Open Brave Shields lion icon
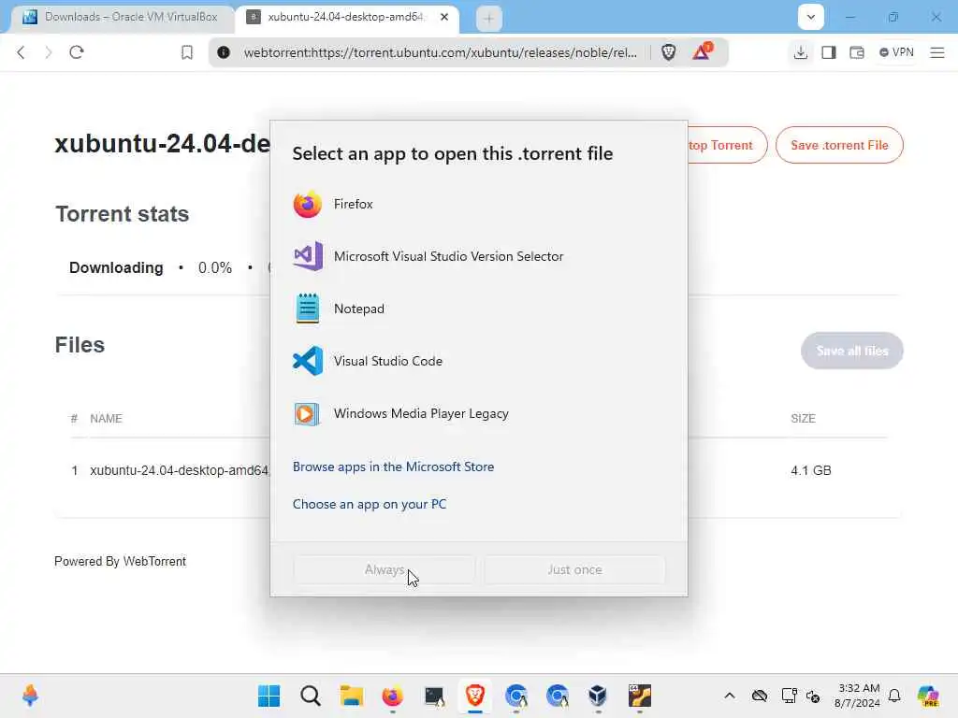This screenshot has height=718, width=958. point(668,52)
